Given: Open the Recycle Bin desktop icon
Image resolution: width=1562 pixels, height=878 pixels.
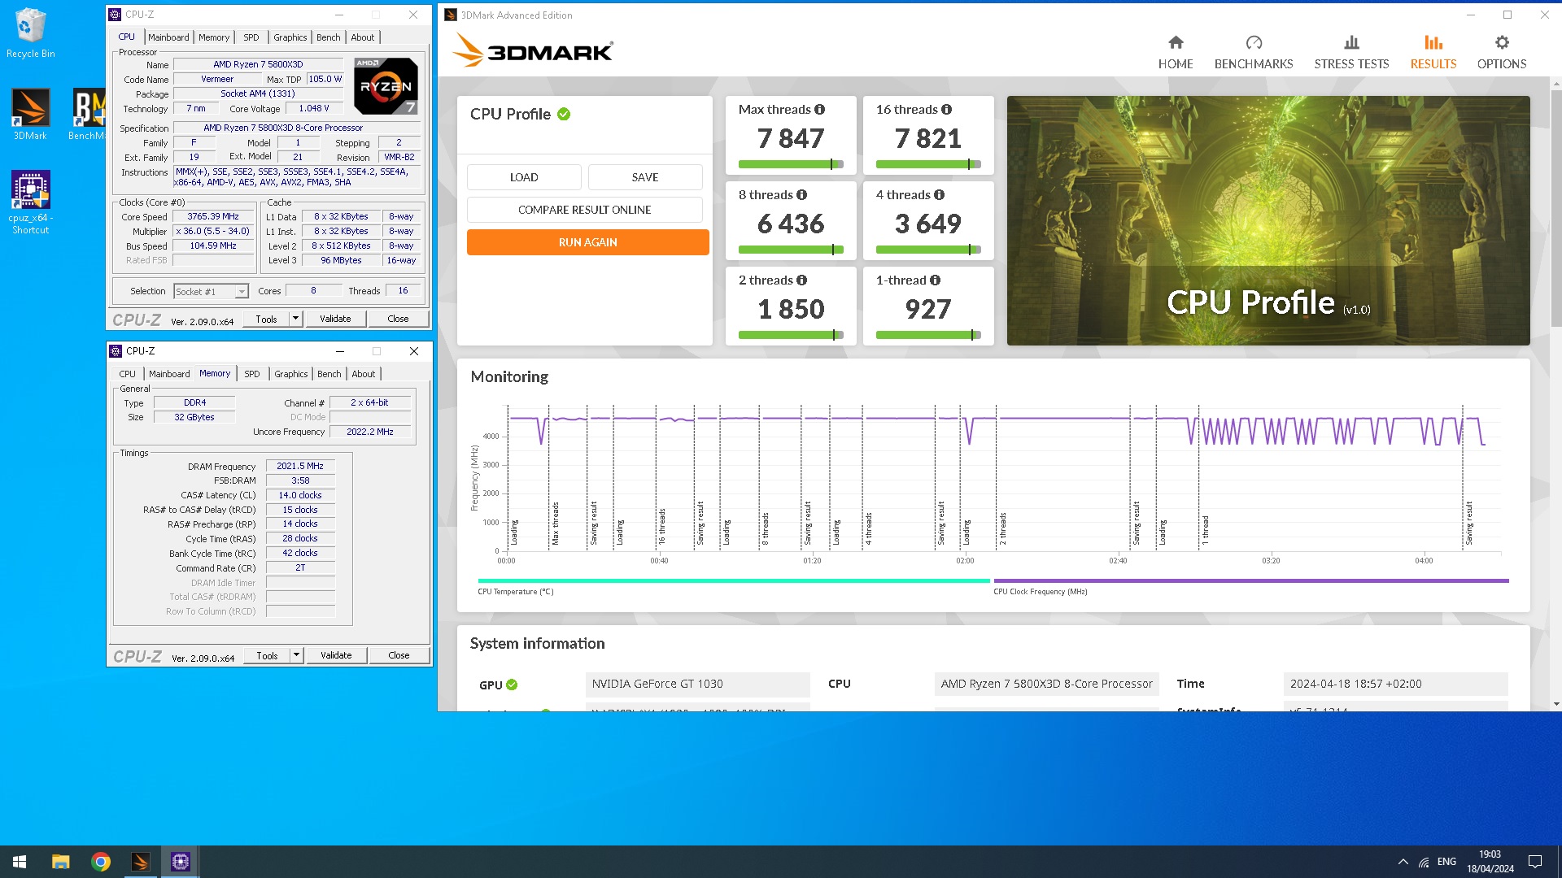Looking at the screenshot, I should pyautogui.click(x=30, y=33).
